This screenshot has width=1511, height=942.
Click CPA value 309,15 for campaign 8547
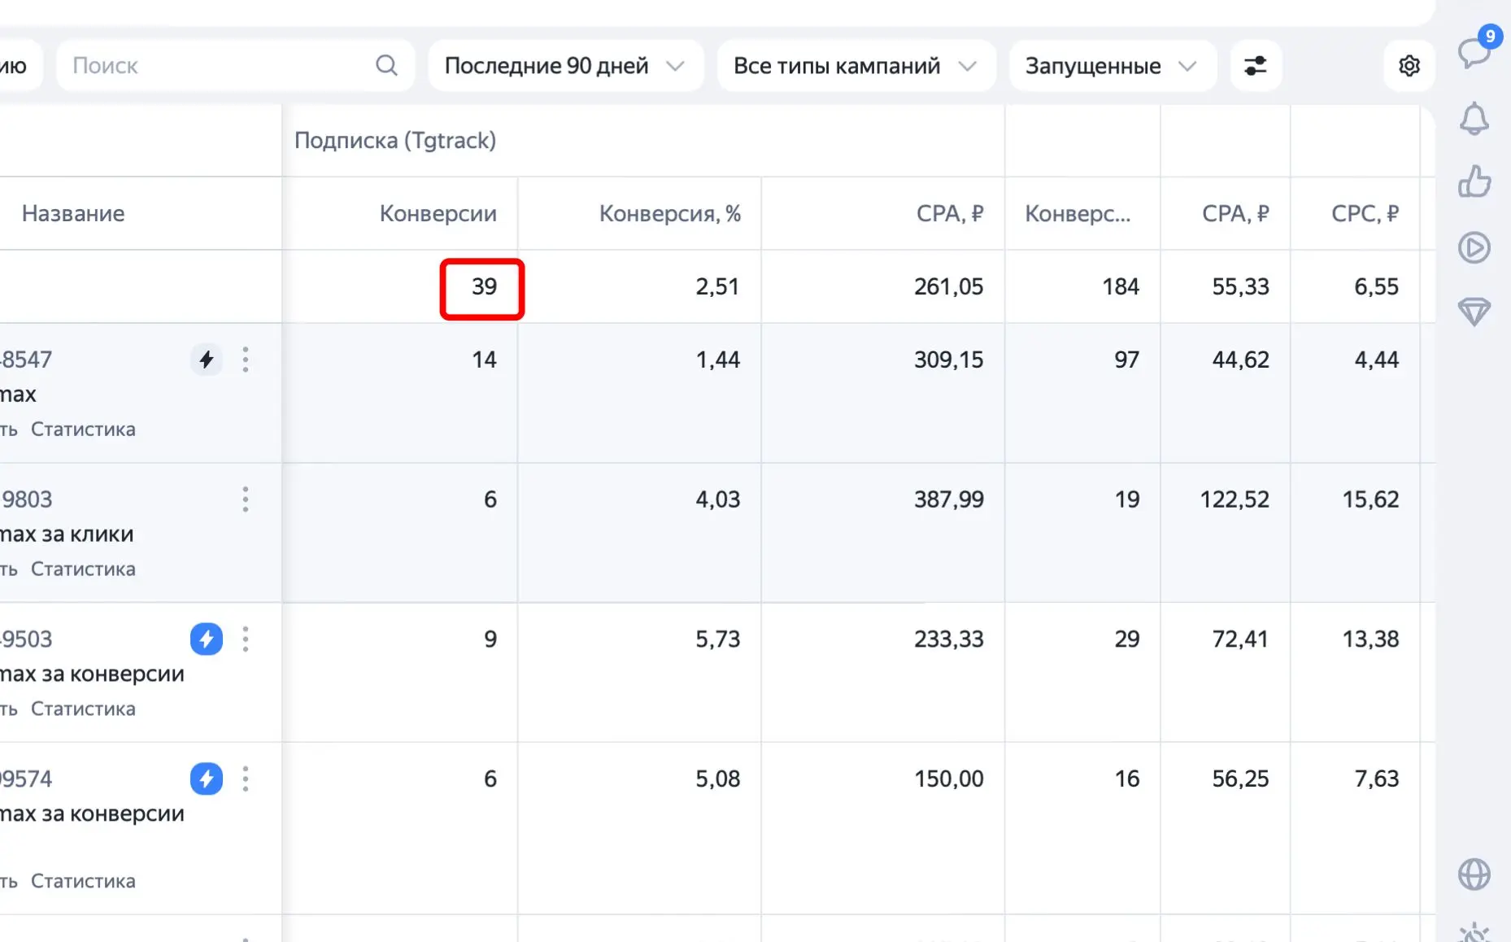(x=948, y=360)
